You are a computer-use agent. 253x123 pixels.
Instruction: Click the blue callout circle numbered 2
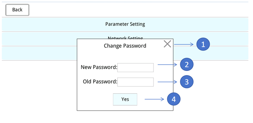187,64
